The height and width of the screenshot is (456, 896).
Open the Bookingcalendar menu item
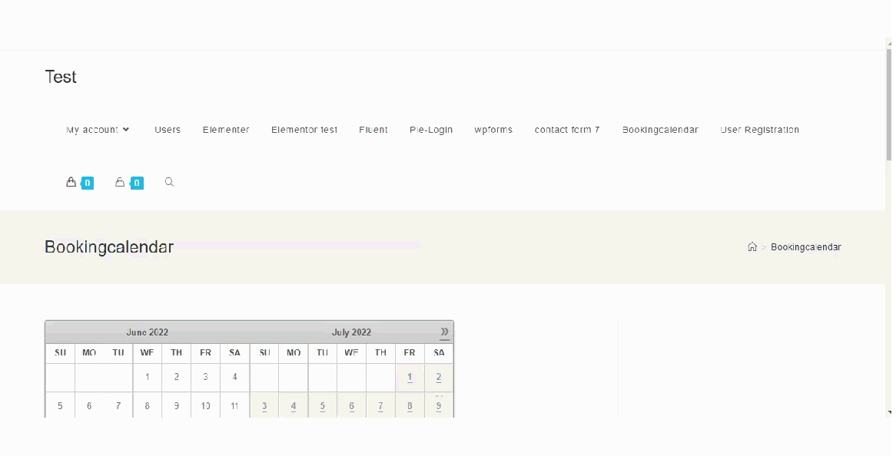pyautogui.click(x=660, y=130)
